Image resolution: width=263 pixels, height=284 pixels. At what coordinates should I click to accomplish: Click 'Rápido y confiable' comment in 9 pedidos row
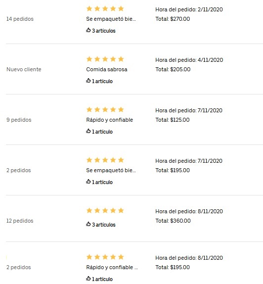click(x=110, y=120)
